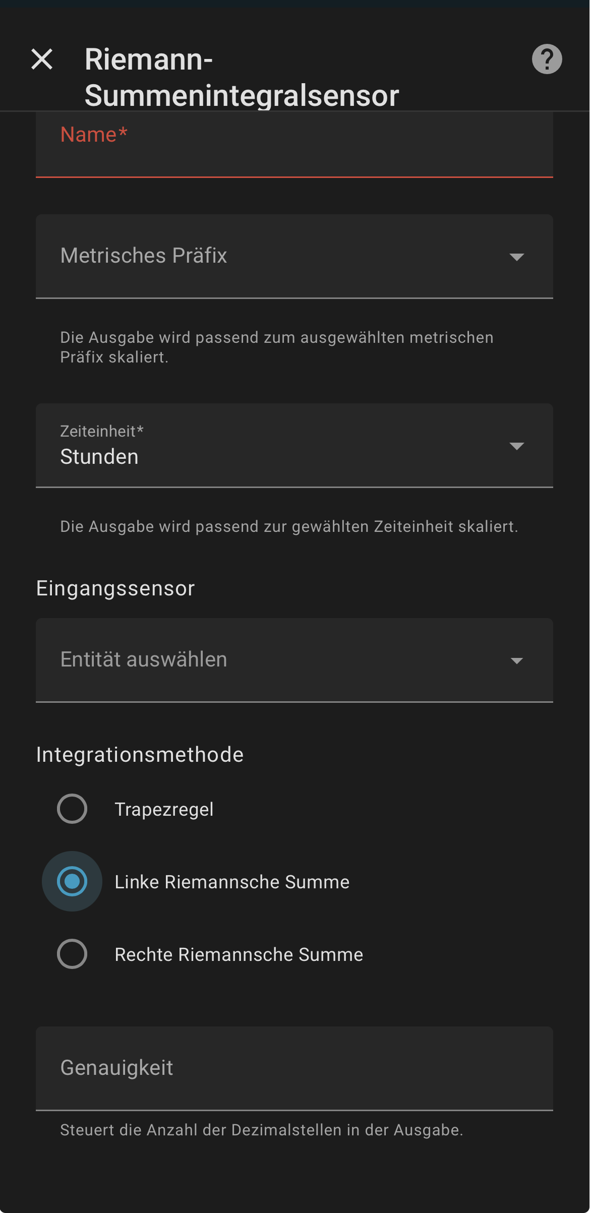
Task: Click the Trapezregel label text
Action: pyautogui.click(x=164, y=809)
